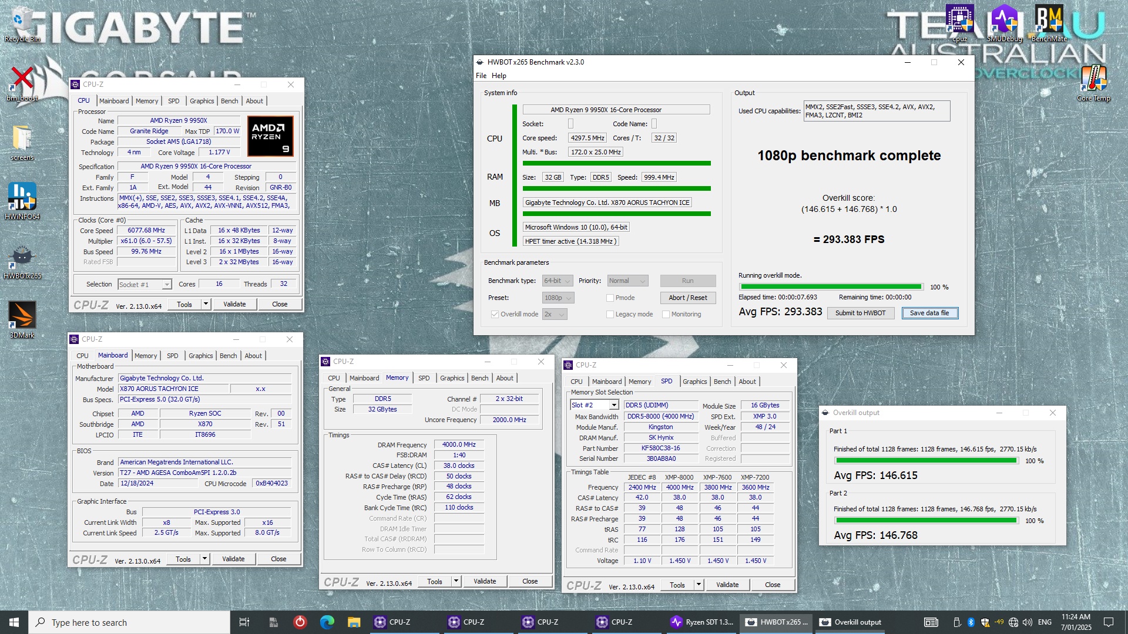The image size is (1128, 634).
Task: Switch to SPD tab in Mainboard CPU-Z window
Action: (172, 356)
